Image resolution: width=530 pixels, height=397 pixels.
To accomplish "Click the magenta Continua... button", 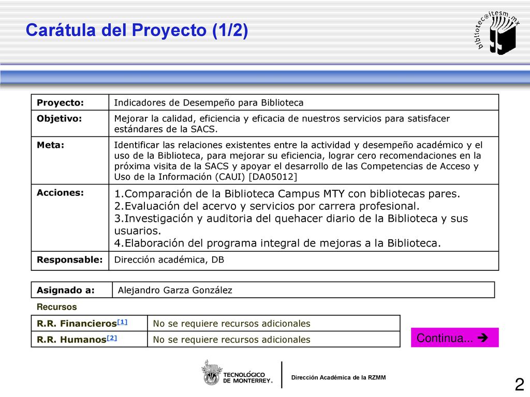I will point(454,337).
